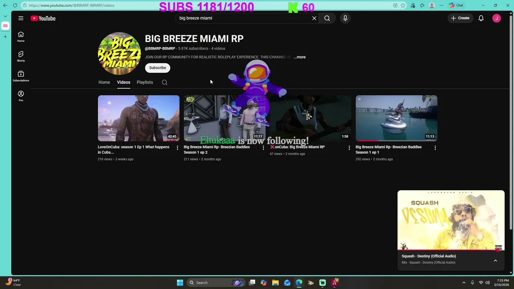Play Breezian Baddies Season 1 ep 1 thumbnail
The width and height of the screenshot is (514, 289).
396,118
